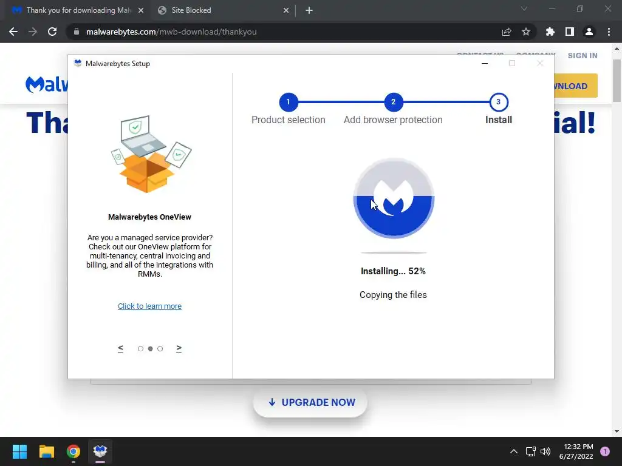Screen dimensions: 622x466
Task: Show the previous carousel slide arrow
Action: tap(121, 348)
